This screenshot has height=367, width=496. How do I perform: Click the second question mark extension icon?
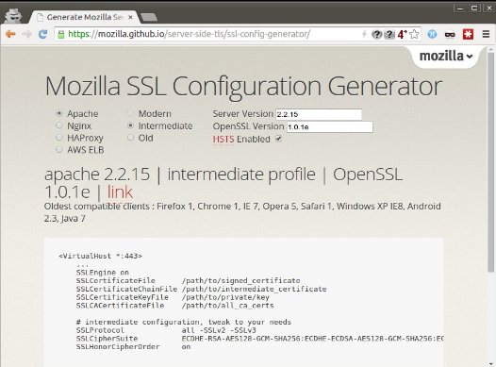pos(389,34)
